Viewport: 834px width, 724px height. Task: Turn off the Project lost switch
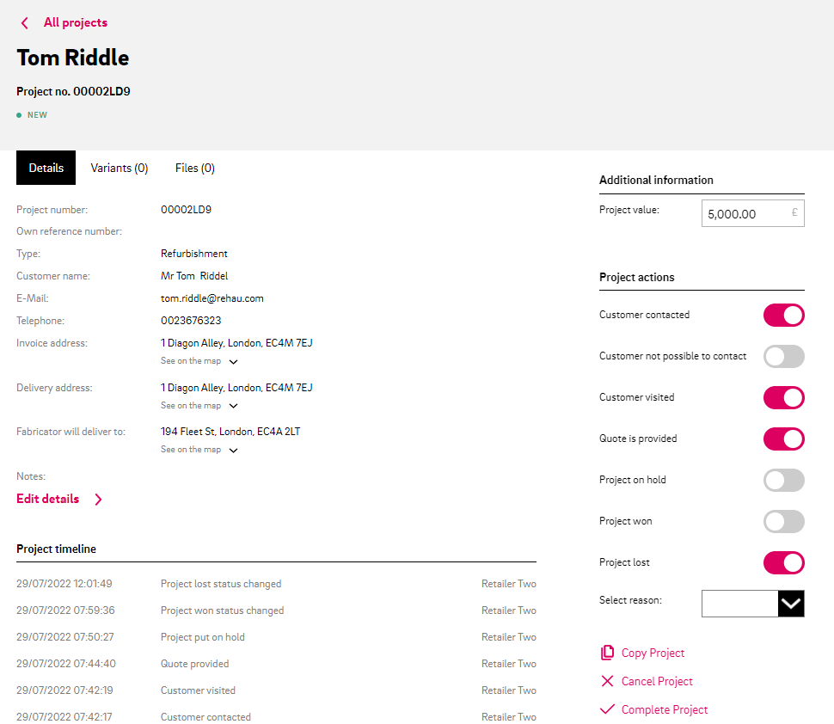[783, 562]
